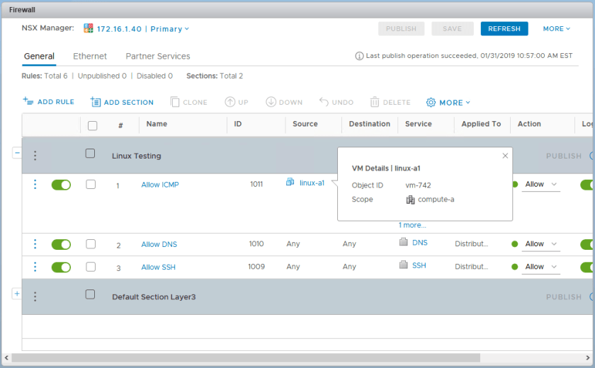Click the Add Rule icon
Viewport: 595px width, 368px height.
click(x=28, y=102)
